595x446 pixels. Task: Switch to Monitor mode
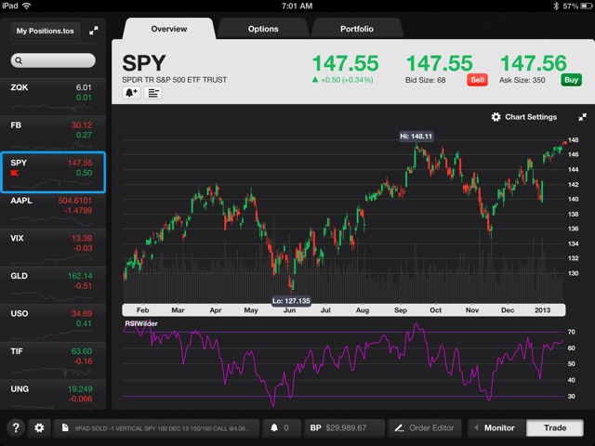coord(496,427)
